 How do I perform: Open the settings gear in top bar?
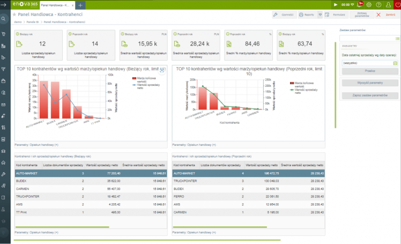pos(369,4)
